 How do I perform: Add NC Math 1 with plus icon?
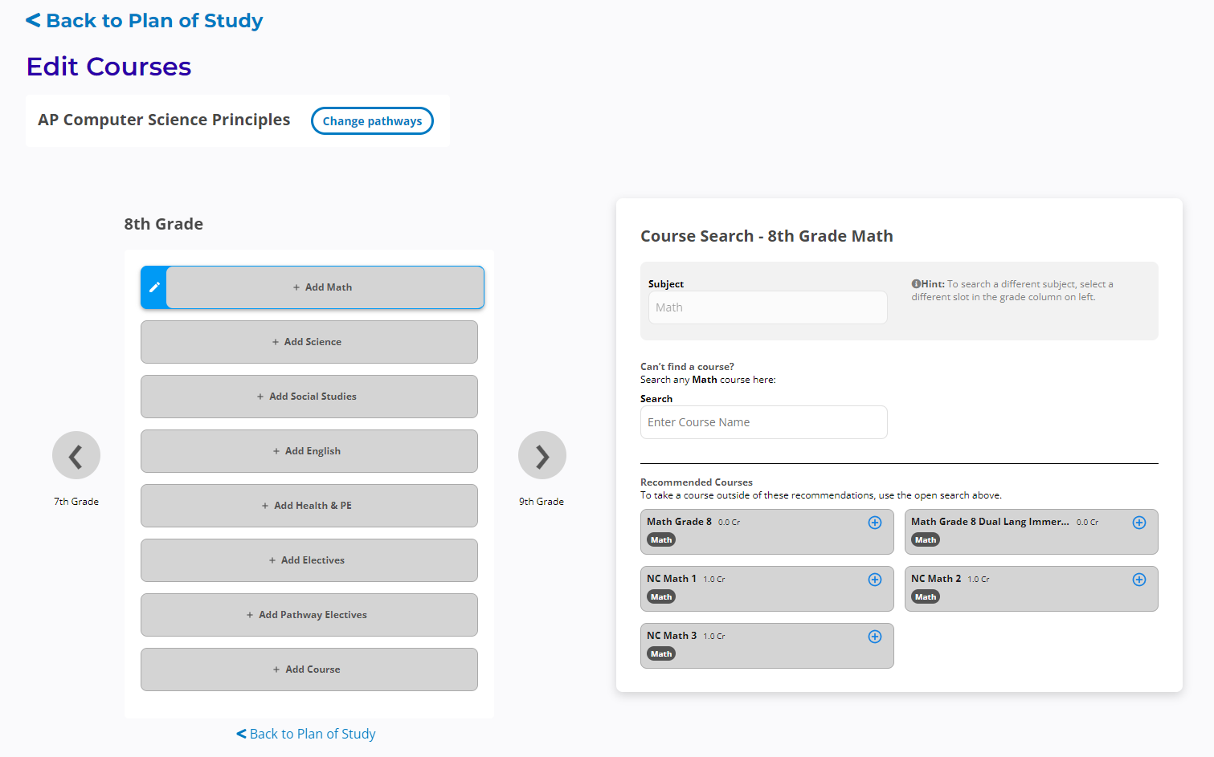pos(875,580)
